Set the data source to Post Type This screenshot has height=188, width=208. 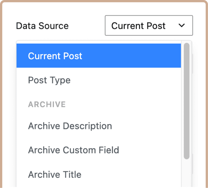[x=99, y=80]
